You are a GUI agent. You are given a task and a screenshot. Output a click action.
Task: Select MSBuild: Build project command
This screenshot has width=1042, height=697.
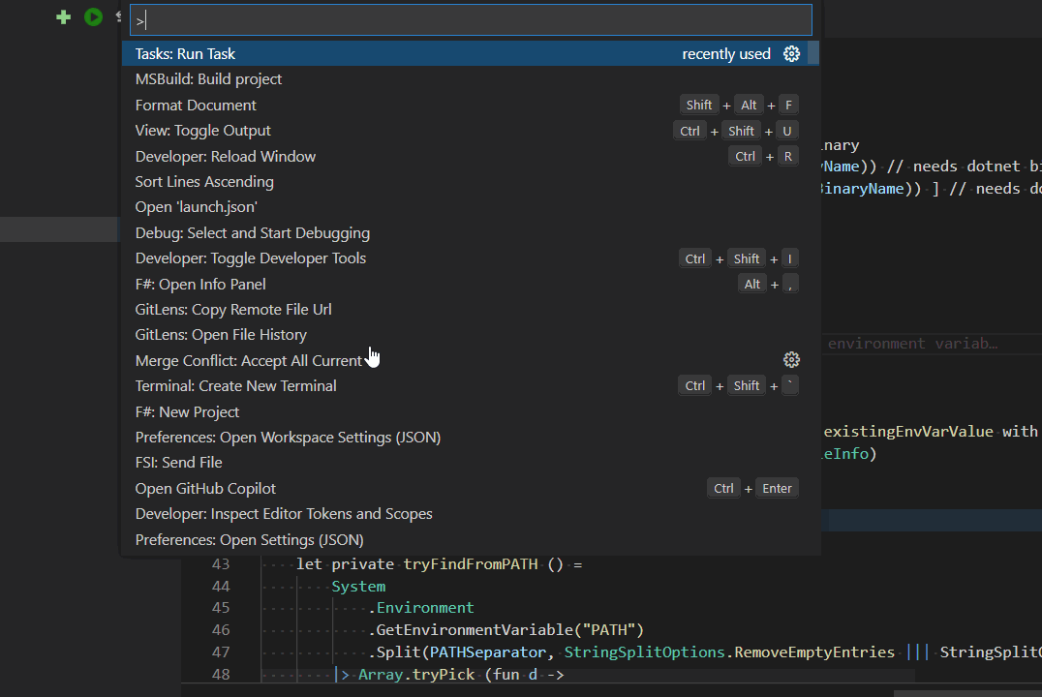pos(208,79)
